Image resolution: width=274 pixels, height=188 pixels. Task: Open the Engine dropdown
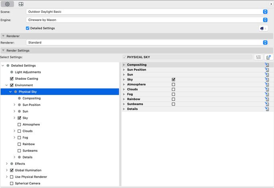[147, 20]
